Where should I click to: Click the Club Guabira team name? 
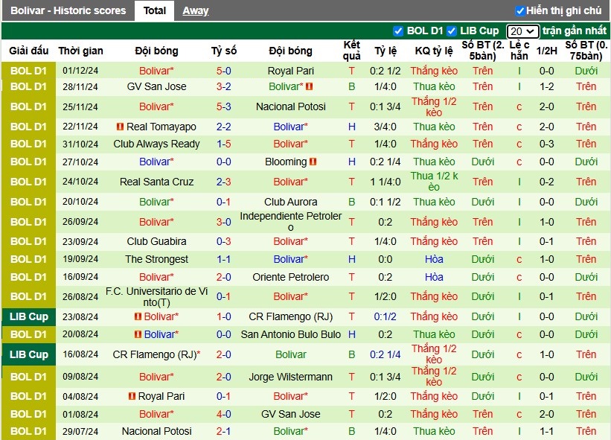pos(156,242)
